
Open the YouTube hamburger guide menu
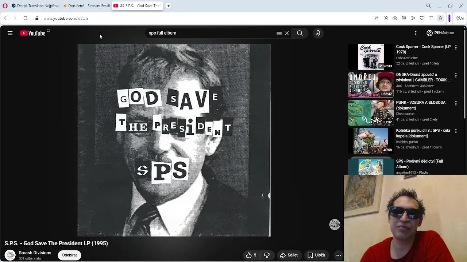(x=10, y=33)
